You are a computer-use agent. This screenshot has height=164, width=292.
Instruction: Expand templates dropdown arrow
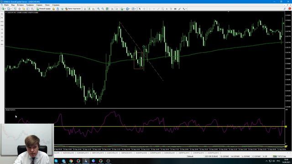pyautogui.click(x=136, y=9)
